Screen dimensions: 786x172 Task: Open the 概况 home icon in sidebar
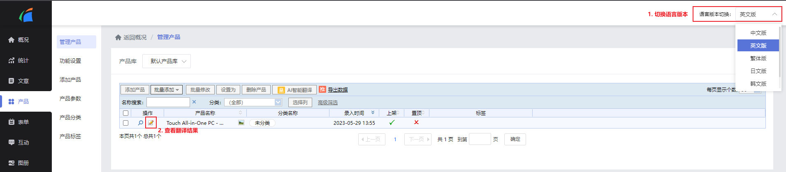[12, 40]
